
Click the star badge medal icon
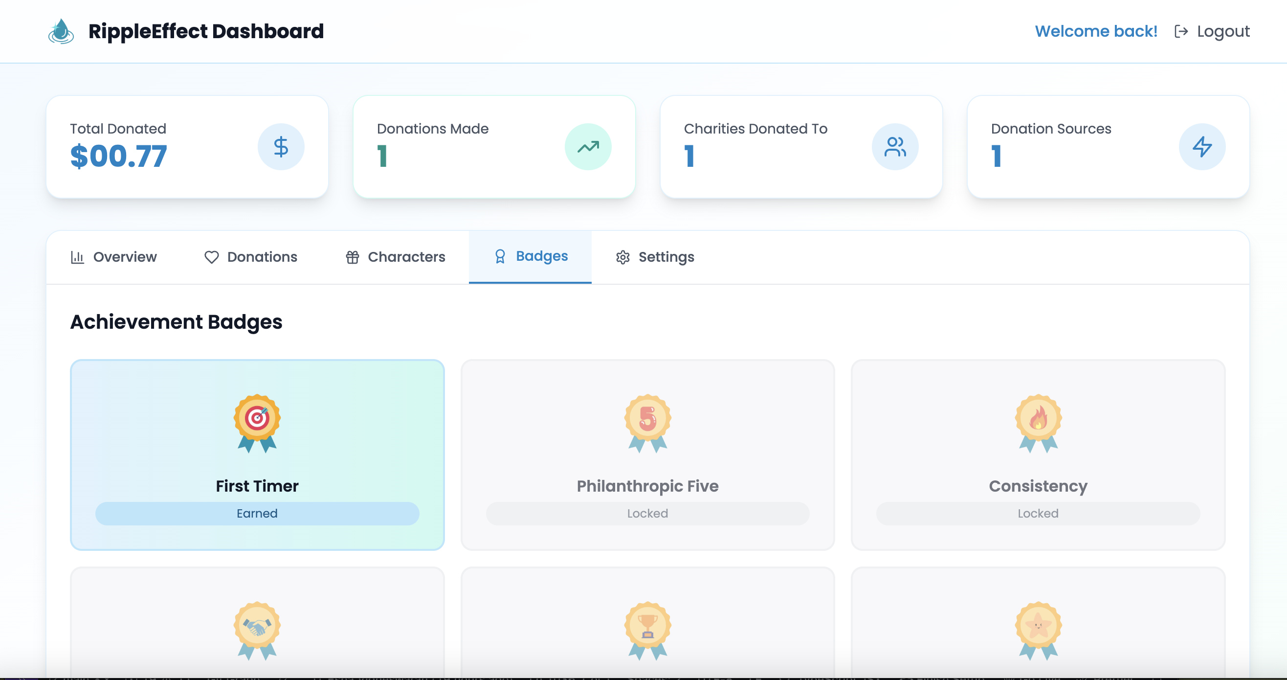coord(1038,630)
